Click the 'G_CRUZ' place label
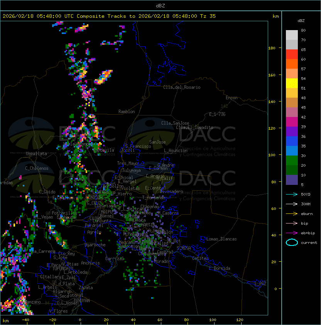Viewport: 321px width, 325px height. point(94,203)
